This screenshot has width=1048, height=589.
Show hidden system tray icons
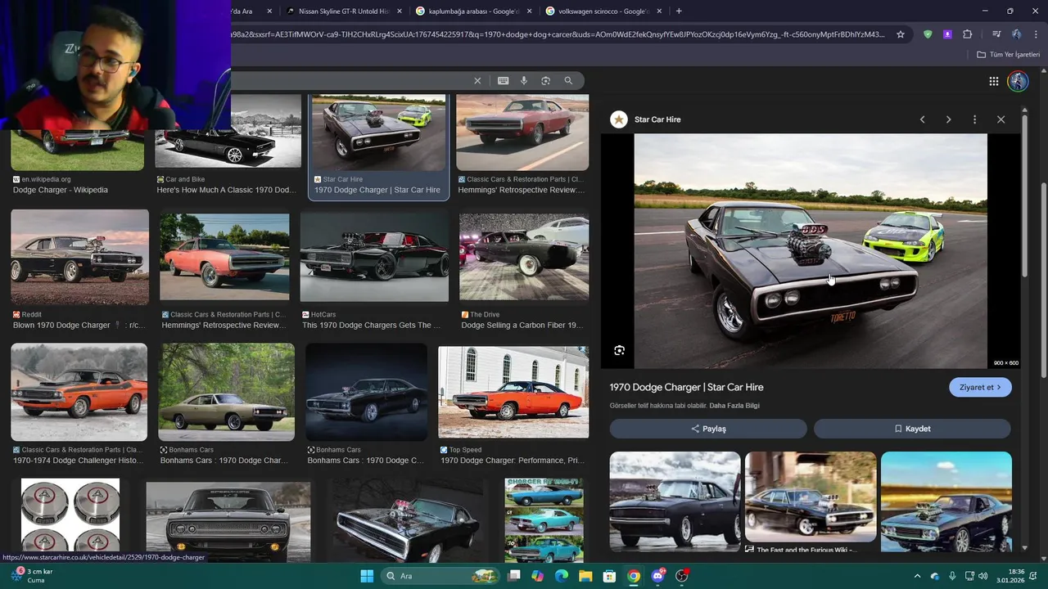coord(917,576)
